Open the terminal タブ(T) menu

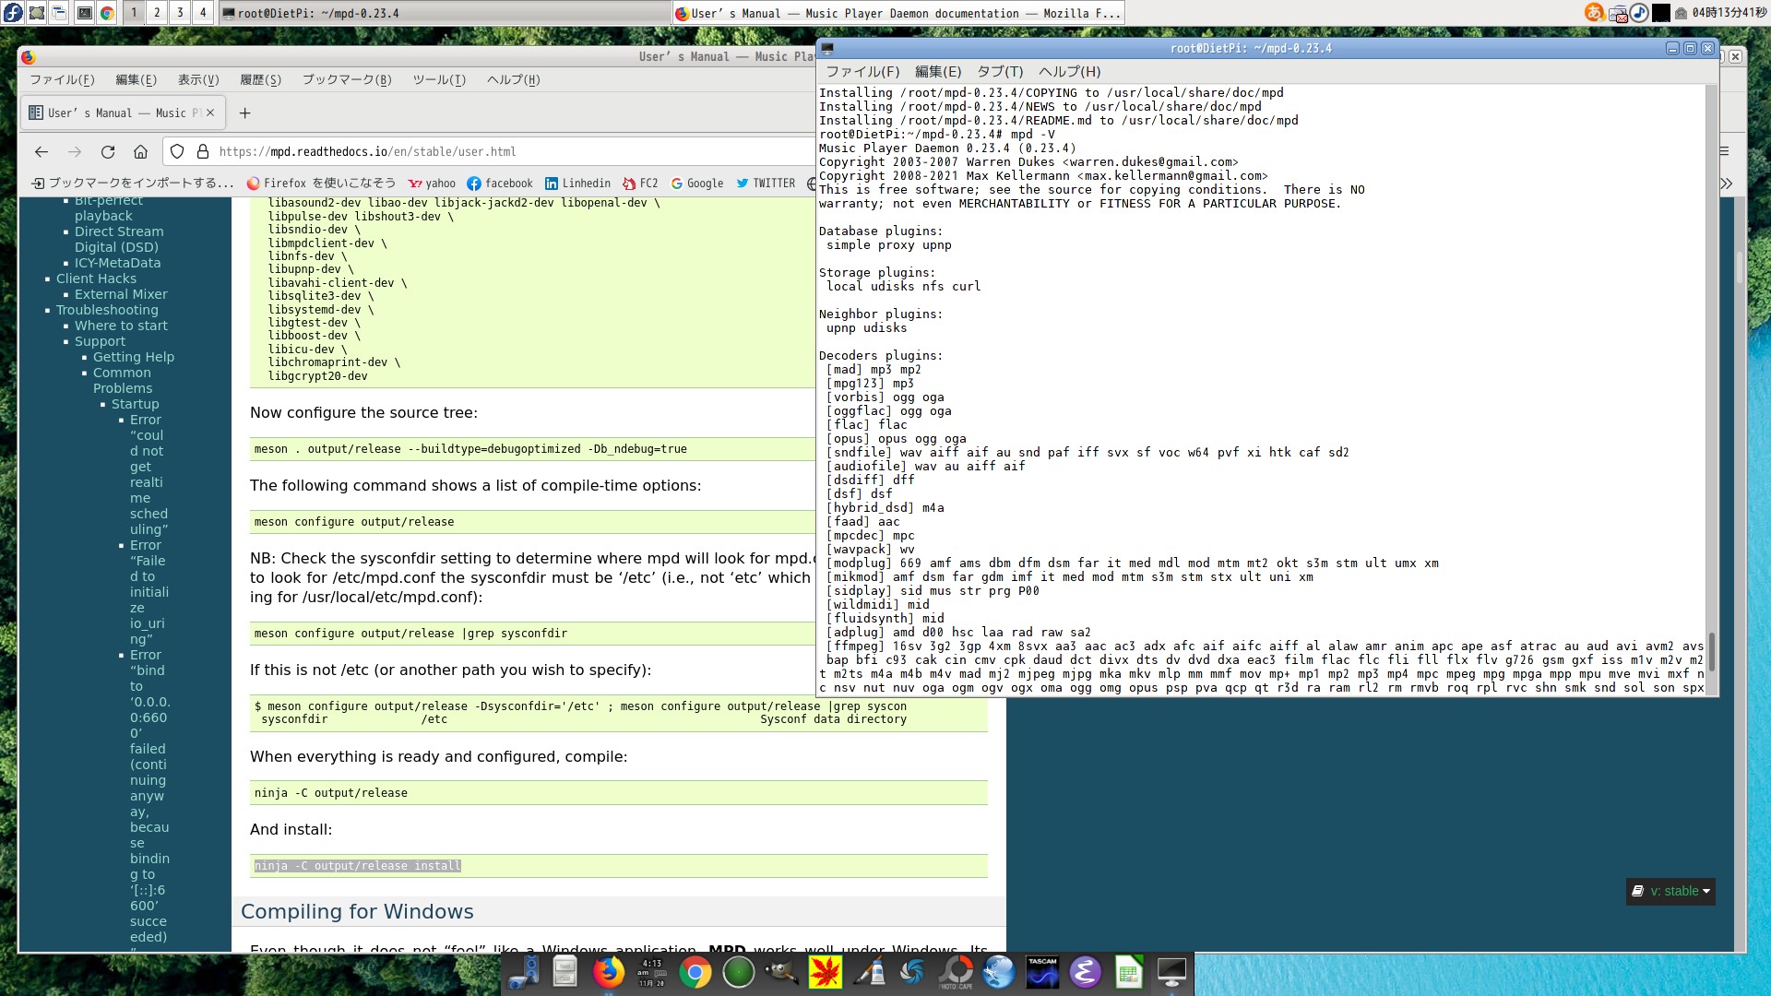point(1000,72)
